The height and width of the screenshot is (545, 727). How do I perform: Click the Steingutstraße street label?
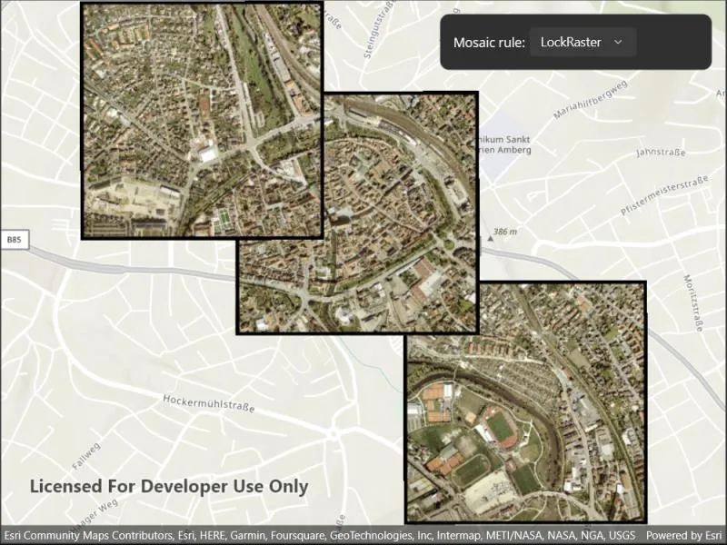click(x=380, y=29)
